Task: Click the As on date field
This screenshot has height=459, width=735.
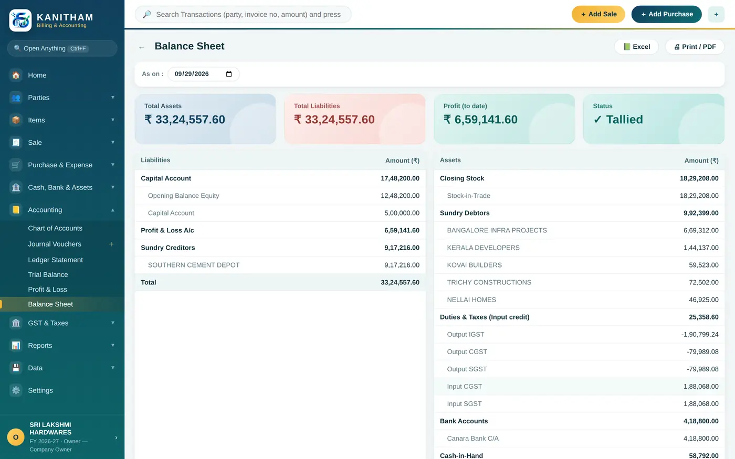Action: [x=203, y=74]
